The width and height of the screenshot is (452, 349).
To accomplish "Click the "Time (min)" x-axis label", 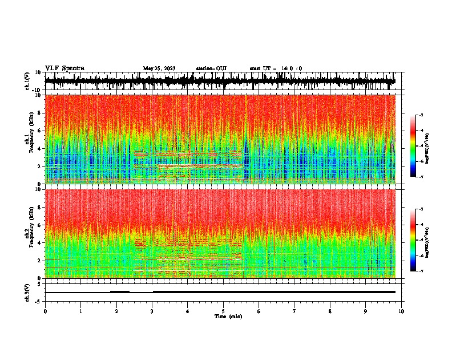I will (228, 316).
